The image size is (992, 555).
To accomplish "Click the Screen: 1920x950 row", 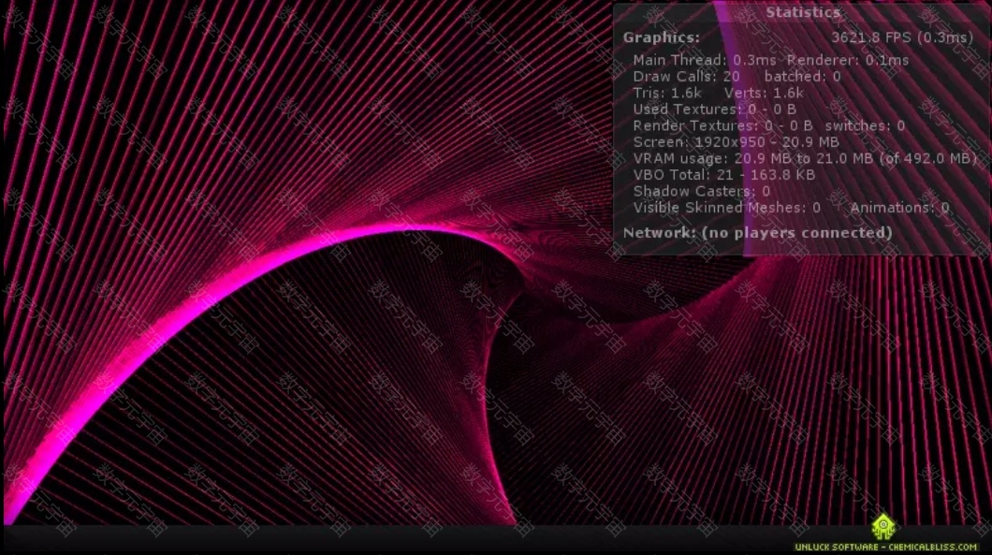I will (736, 142).
